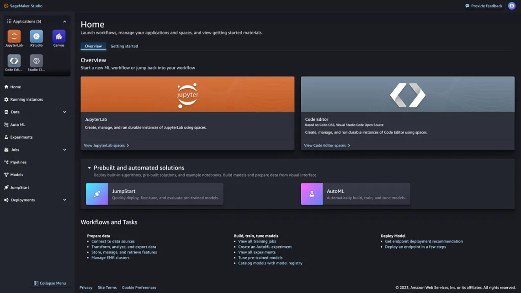521x293 pixels.
Task: Collapse the Applications (5) panel chevron
Action: pos(65,22)
